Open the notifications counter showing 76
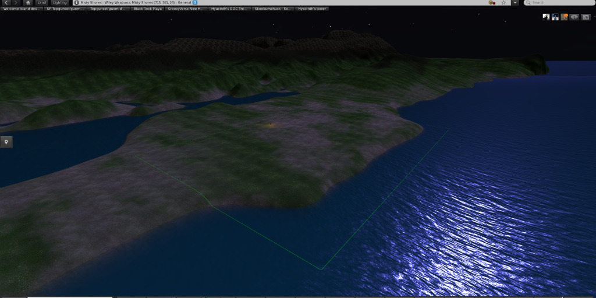Screen dimensions: 596x298 tap(586, 17)
